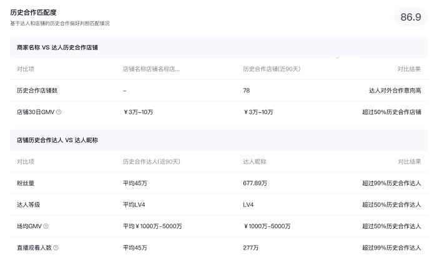Select the 78 historical shop count value

click(247, 90)
